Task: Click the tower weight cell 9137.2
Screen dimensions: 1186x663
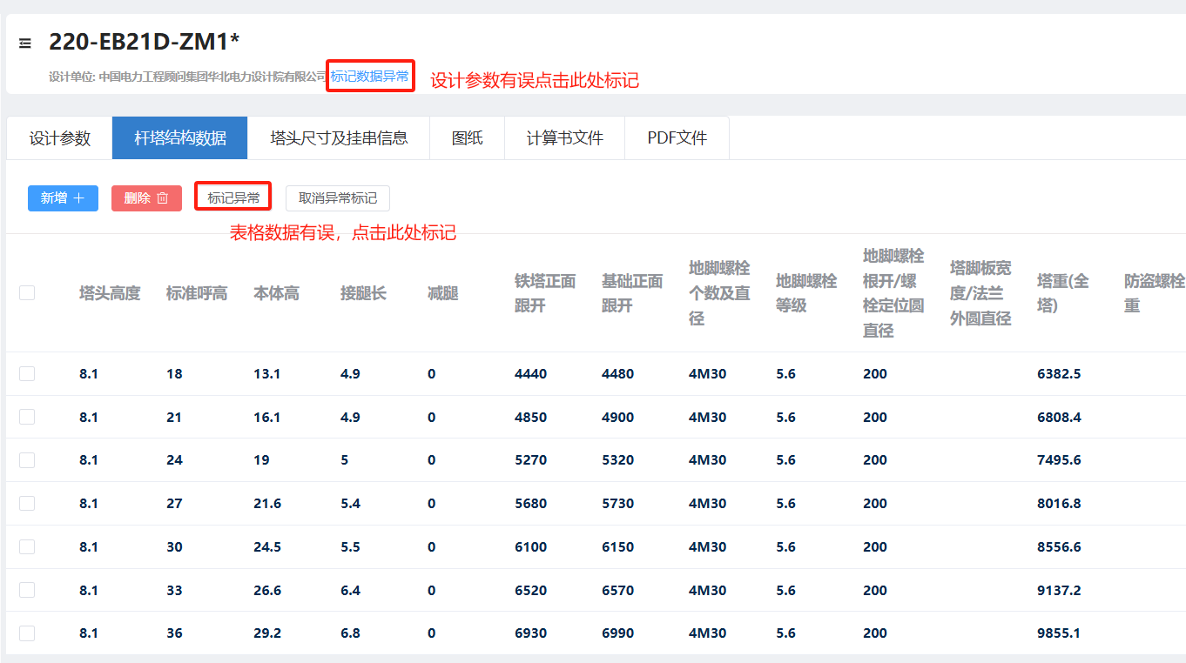Action: pyautogui.click(x=1059, y=590)
